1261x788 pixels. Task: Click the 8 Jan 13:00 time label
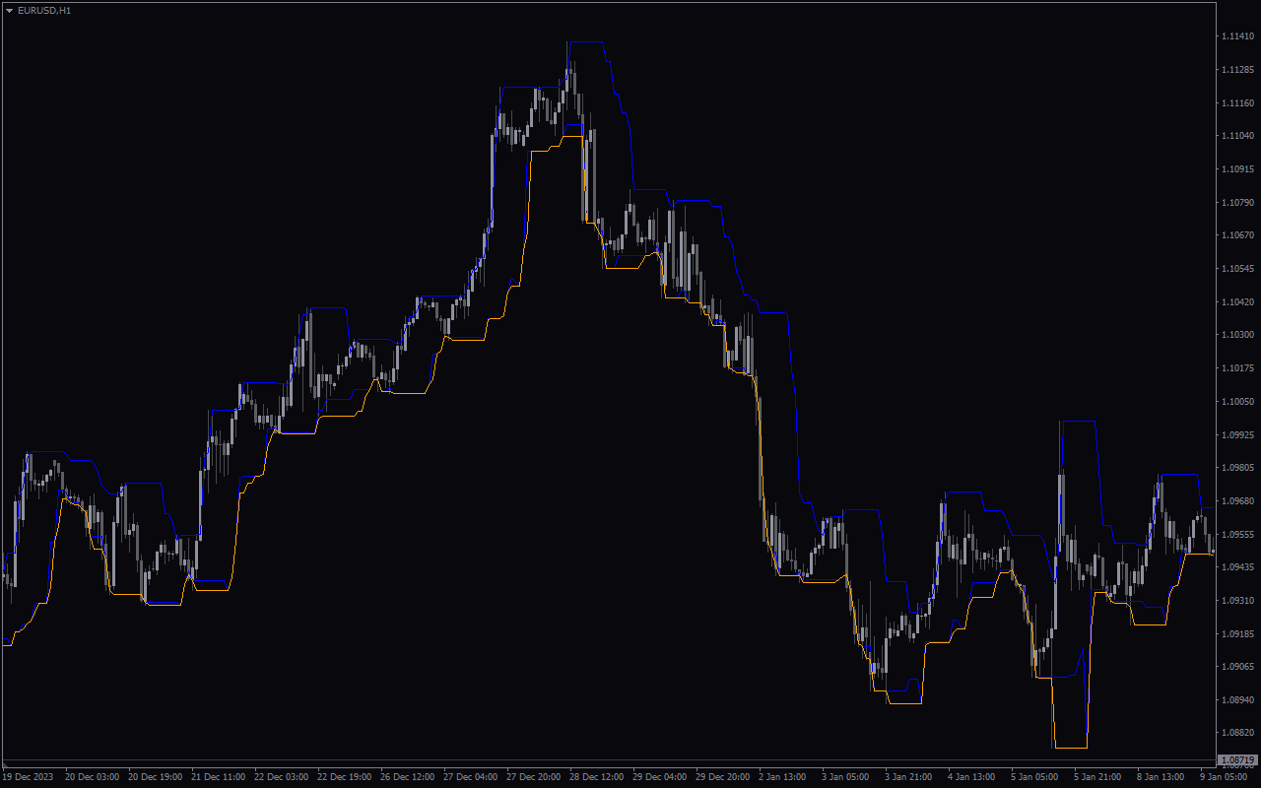(1161, 777)
